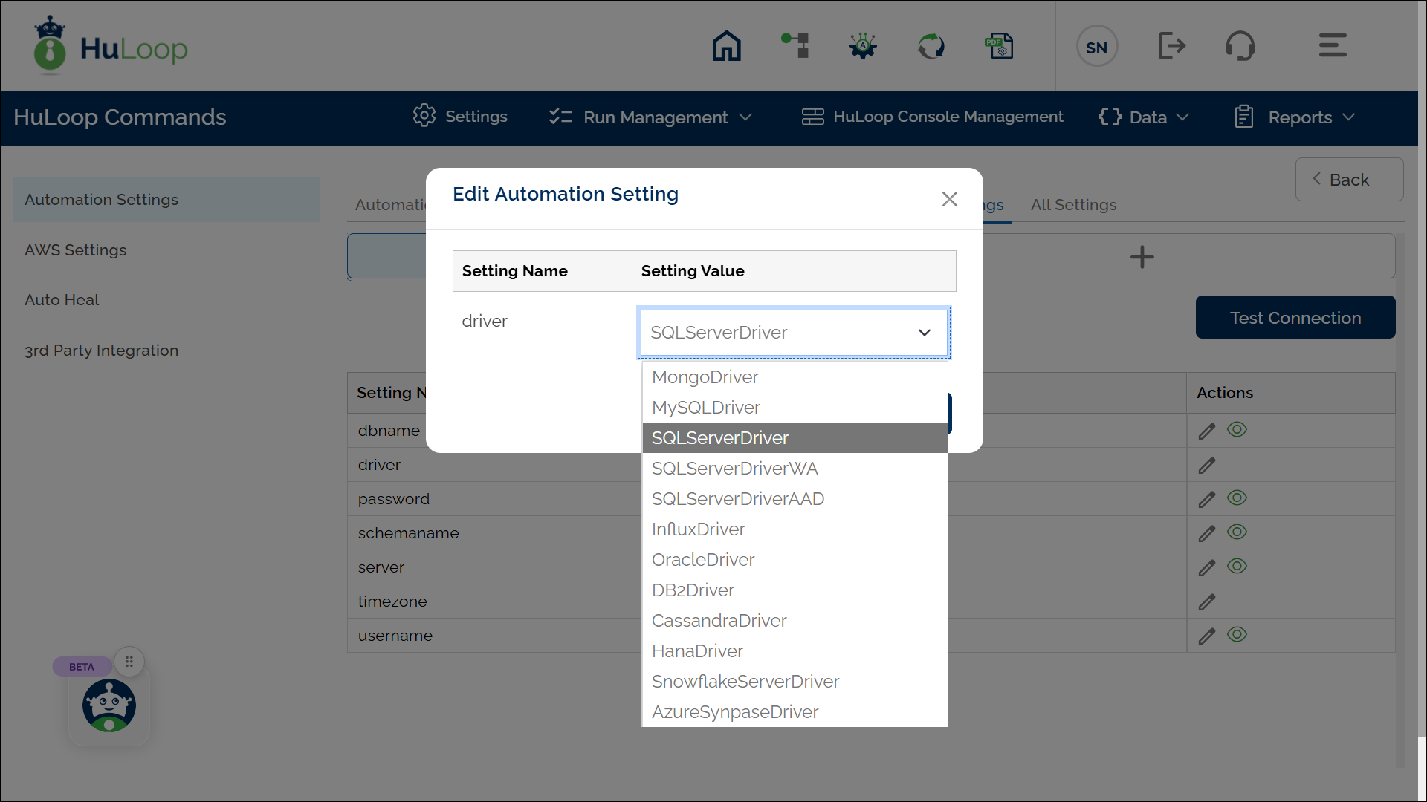Open the hamburger menu icon

1333,46
